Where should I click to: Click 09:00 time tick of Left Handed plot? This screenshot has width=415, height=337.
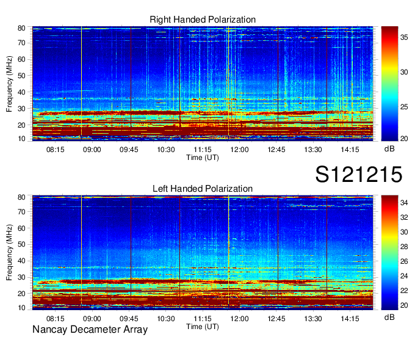pos(92,319)
